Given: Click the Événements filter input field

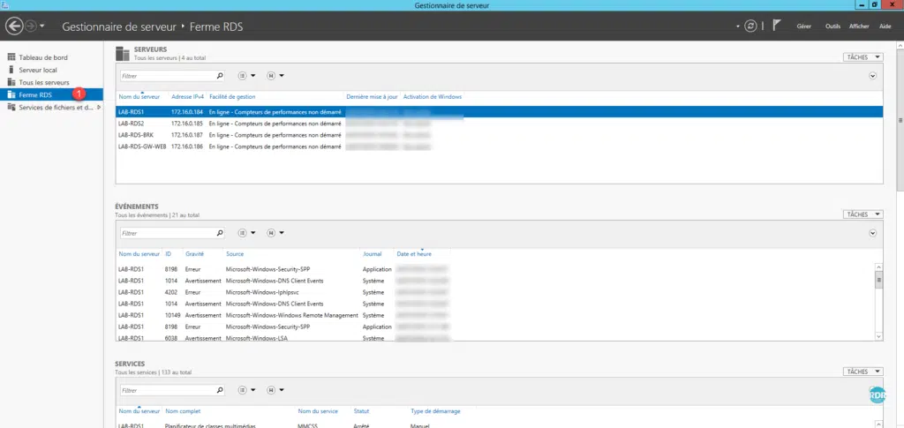Looking at the screenshot, I should point(167,233).
